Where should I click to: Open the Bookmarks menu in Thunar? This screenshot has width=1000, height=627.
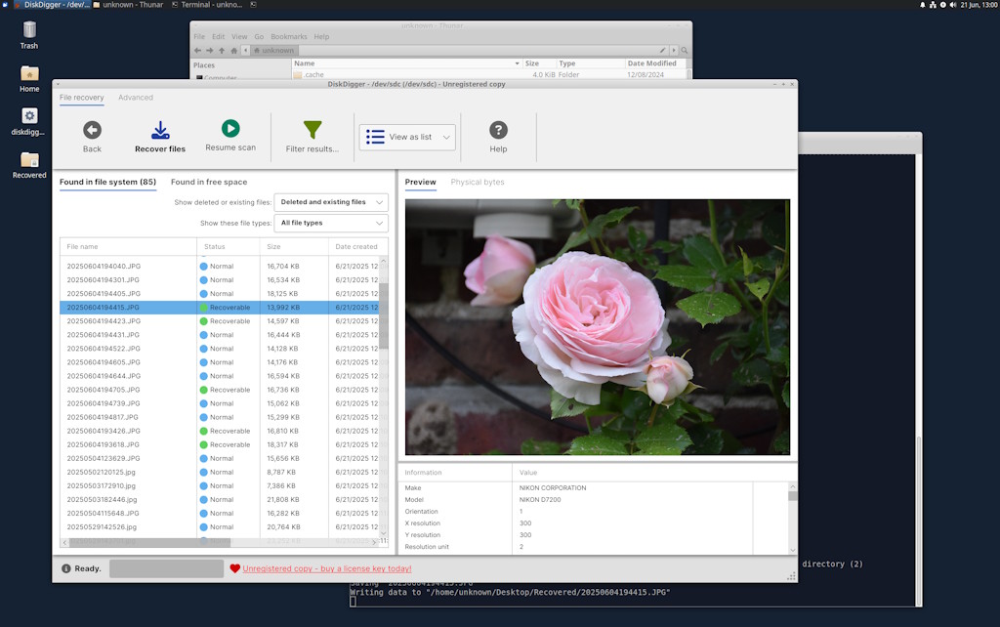(289, 36)
